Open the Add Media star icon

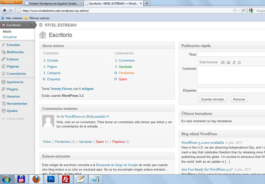(x=239, y=63)
